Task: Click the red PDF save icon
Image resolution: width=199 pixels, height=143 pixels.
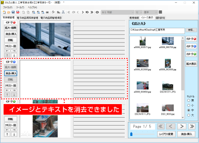Action: tap(18, 12)
